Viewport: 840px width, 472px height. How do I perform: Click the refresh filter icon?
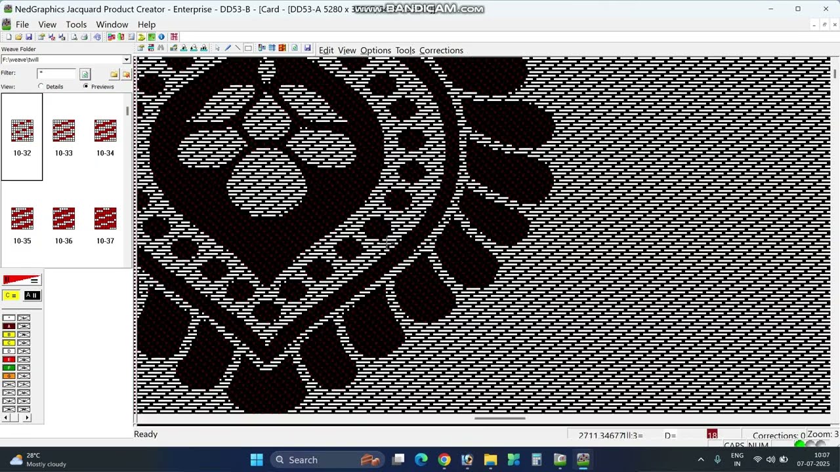point(85,75)
